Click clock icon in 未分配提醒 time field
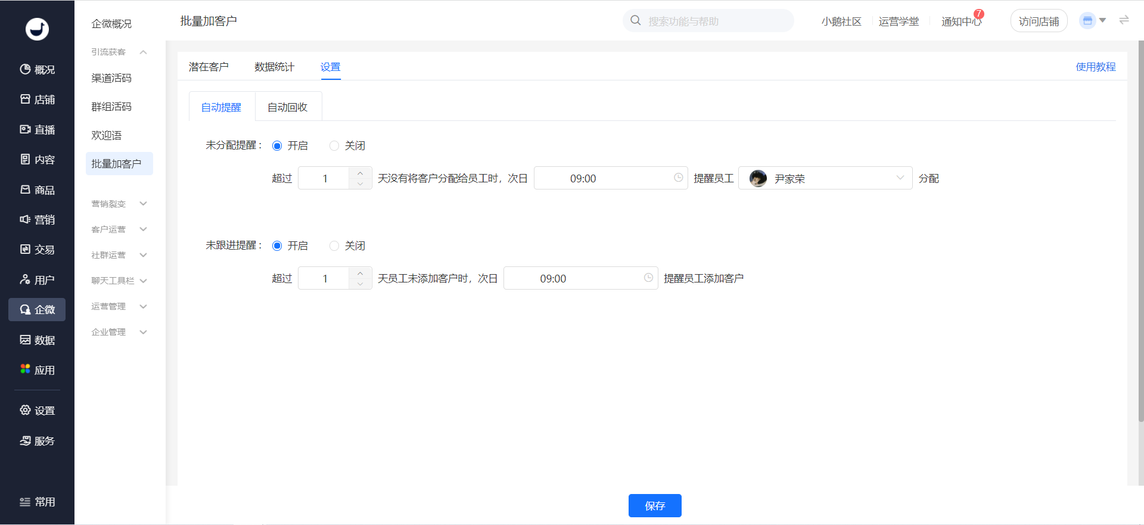 click(x=678, y=178)
